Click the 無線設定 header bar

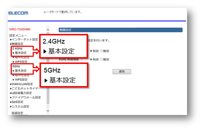pyautogui.click(x=120, y=30)
